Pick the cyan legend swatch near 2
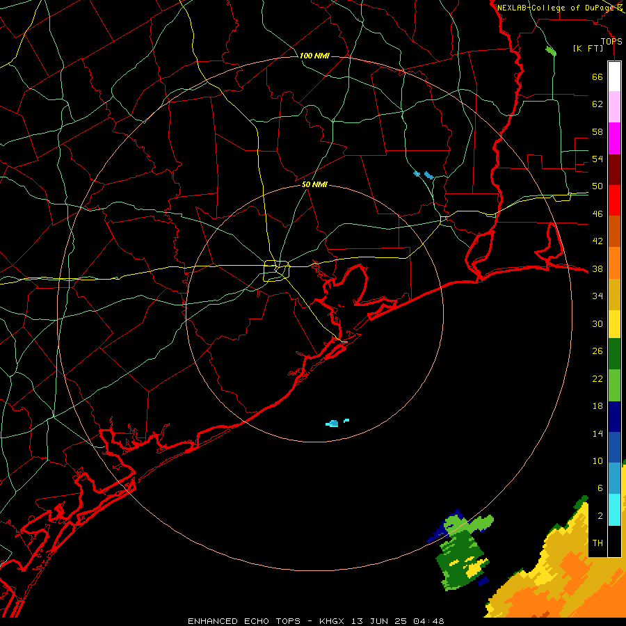Viewport: 626px width, 626px height. point(614,510)
